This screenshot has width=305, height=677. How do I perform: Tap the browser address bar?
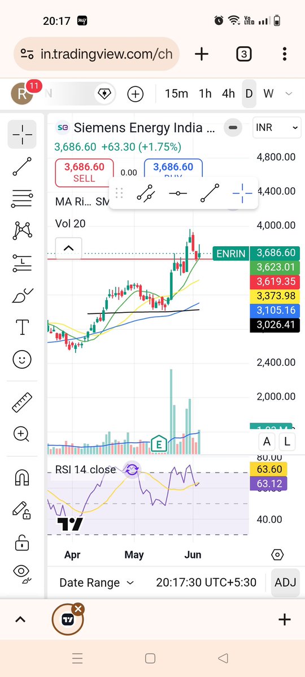tap(97, 54)
